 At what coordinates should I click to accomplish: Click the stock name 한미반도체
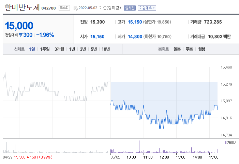[x=22, y=7]
